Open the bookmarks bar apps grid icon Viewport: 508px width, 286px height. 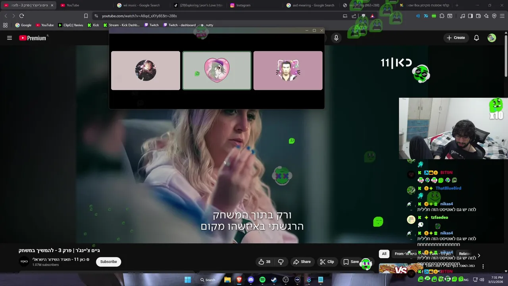coord(5,25)
